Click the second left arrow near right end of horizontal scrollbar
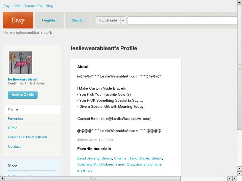This screenshot has width=242, height=181. click(230, 179)
